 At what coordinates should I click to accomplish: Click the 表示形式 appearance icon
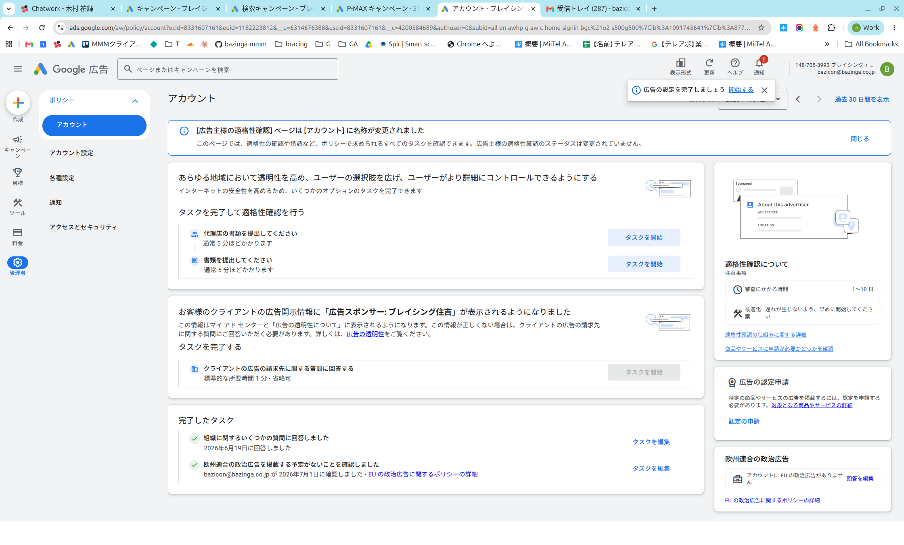680,63
